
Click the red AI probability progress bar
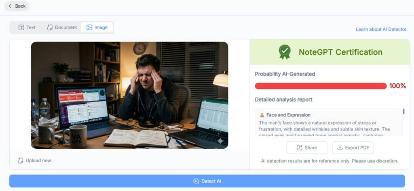click(x=321, y=86)
